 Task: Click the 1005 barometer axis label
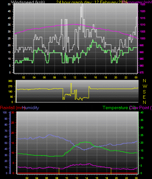point(142,31)
